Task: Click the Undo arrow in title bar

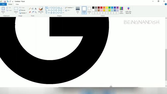Action: (8, 1)
